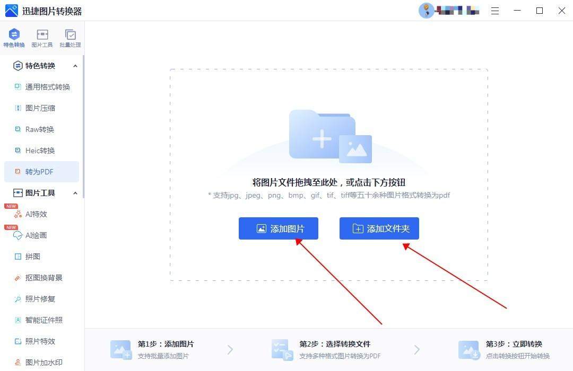Viewport: 573px width, 371px height.
Task: Click the 第1步 添加图片 step icon
Action: (121, 350)
